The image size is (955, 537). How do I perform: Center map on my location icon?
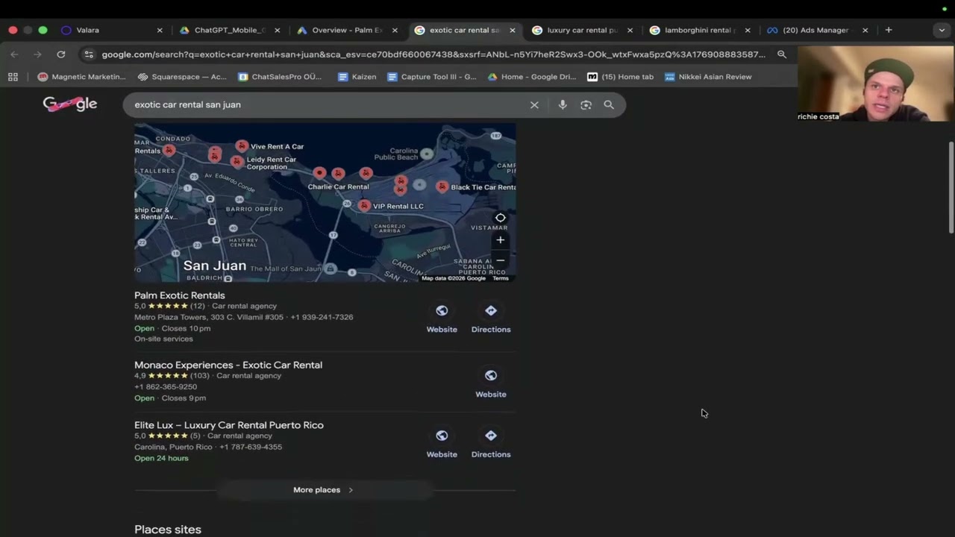[501, 219]
